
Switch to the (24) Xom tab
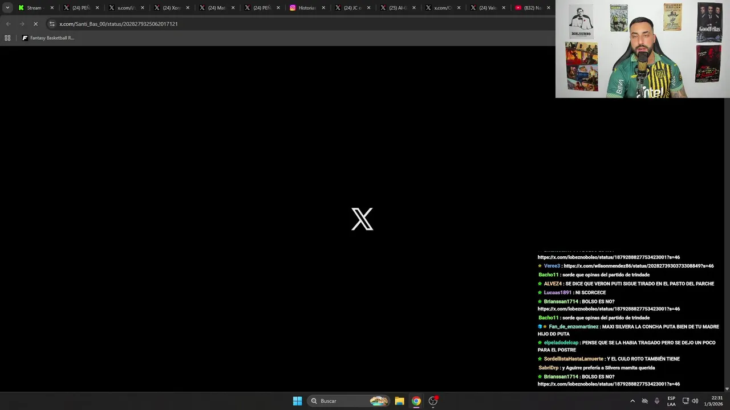pos(172,8)
